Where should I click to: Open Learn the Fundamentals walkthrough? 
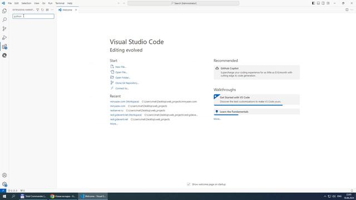tap(256, 112)
